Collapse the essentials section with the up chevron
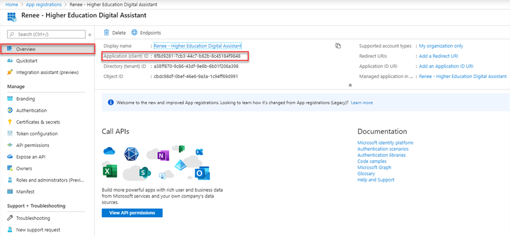This screenshot has width=510, height=236. (350, 85)
